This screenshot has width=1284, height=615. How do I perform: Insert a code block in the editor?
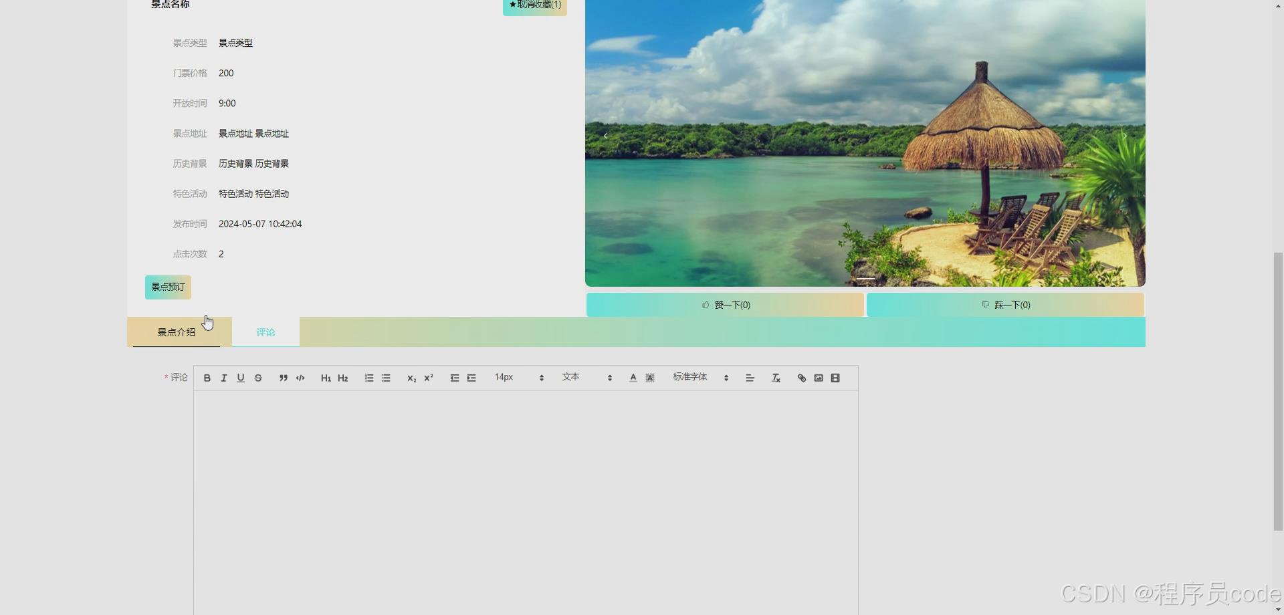click(x=300, y=378)
